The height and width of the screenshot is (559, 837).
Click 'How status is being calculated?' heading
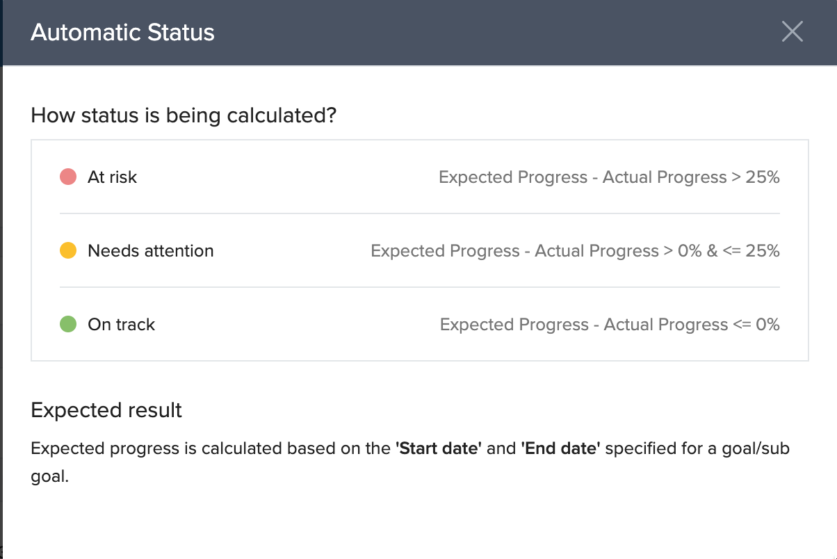tap(184, 115)
